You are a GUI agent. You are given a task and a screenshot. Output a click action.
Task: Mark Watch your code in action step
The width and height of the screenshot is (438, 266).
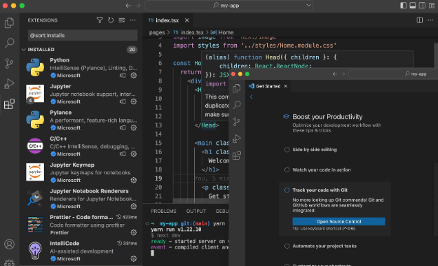click(x=287, y=169)
